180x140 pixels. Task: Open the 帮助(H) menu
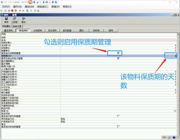coord(67,7)
